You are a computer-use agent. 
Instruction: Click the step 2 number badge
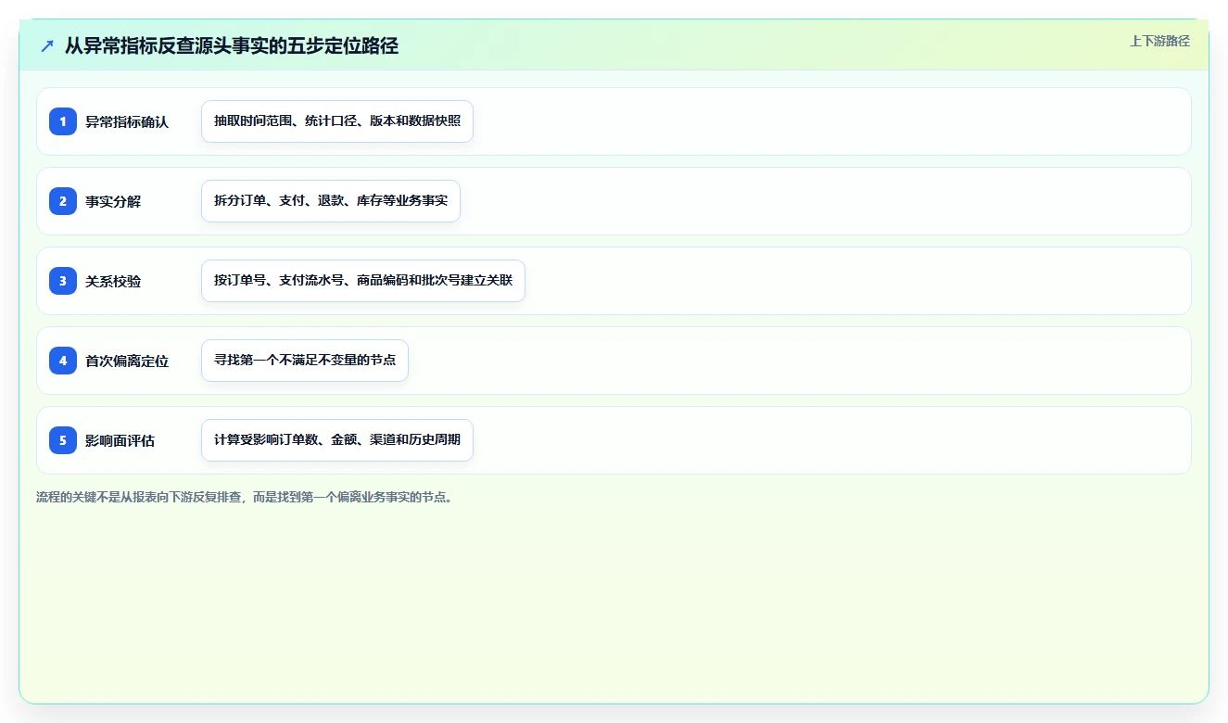pos(63,201)
